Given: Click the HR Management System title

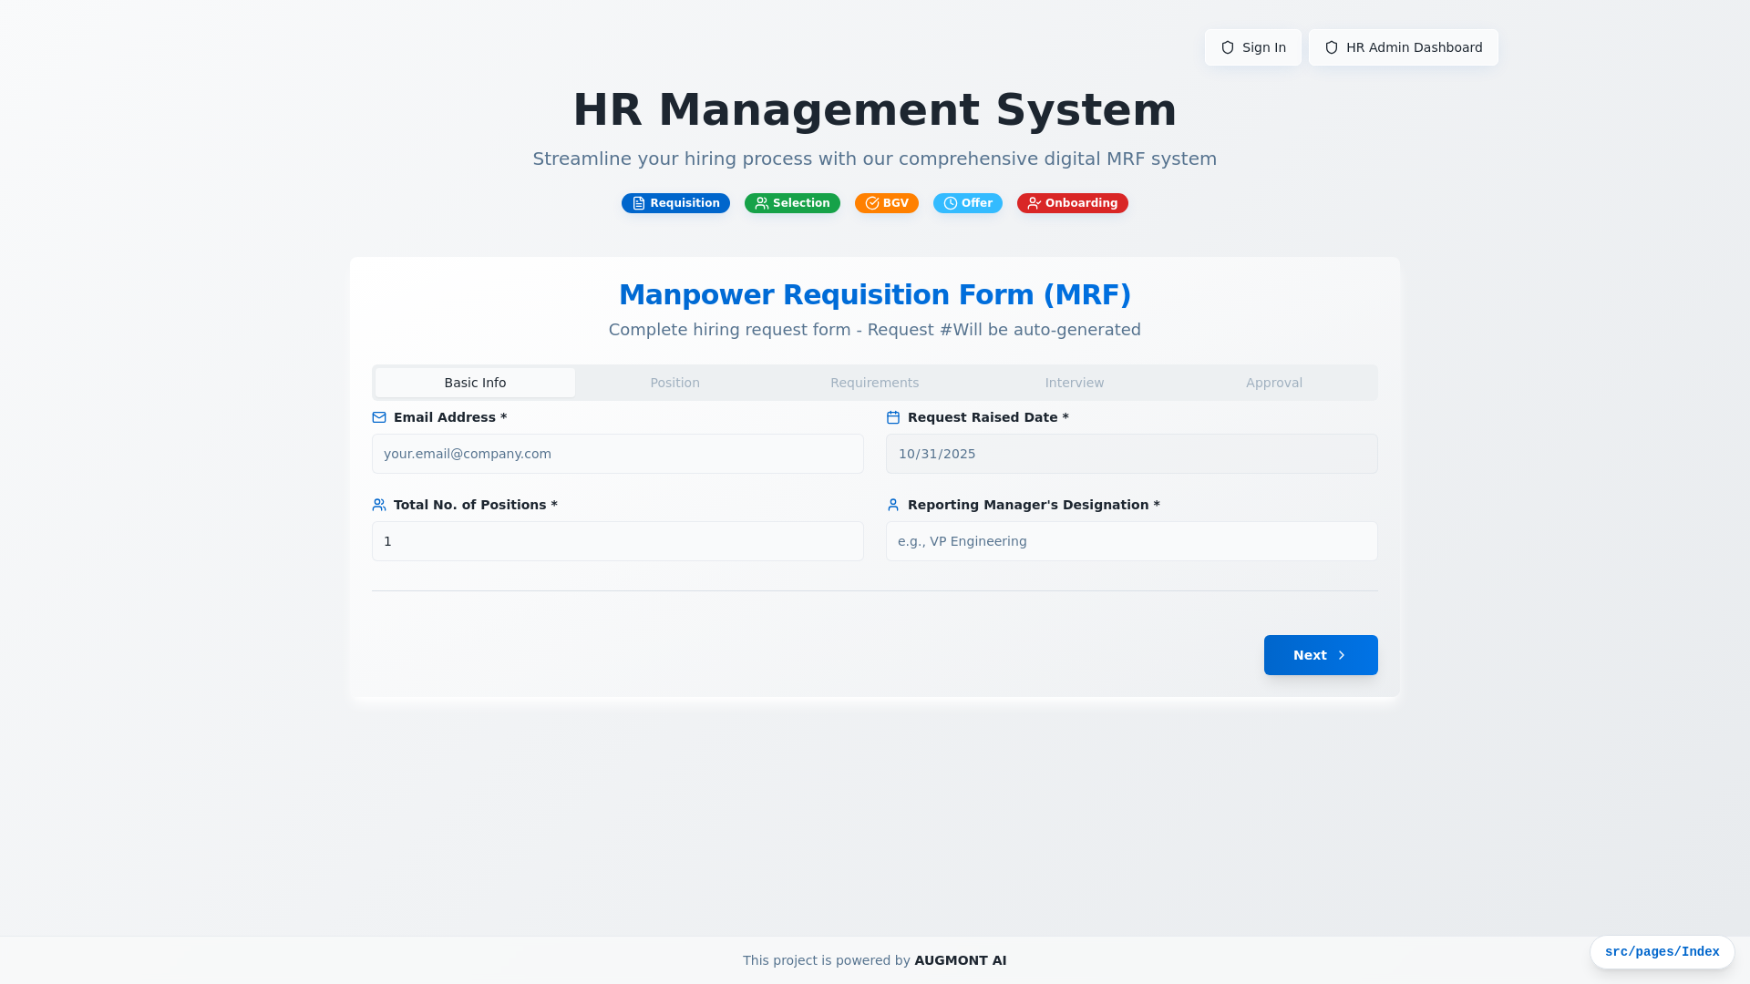Looking at the screenshot, I should (x=875, y=109).
